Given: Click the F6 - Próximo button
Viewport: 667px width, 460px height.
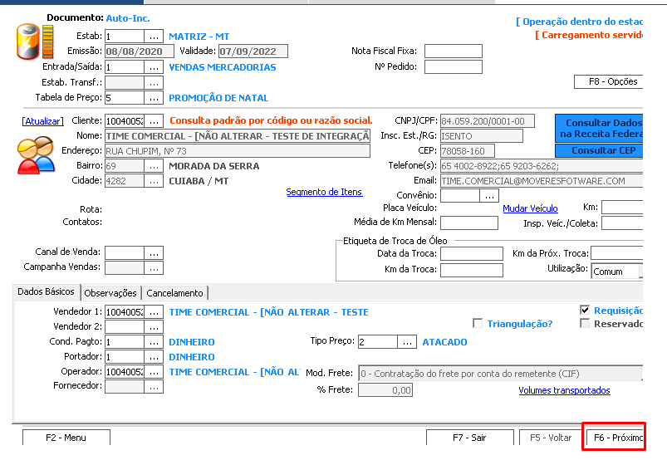Looking at the screenshot, I should tap(615, 438).
